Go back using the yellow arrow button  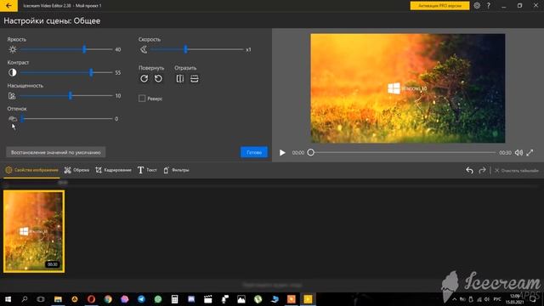8,6
